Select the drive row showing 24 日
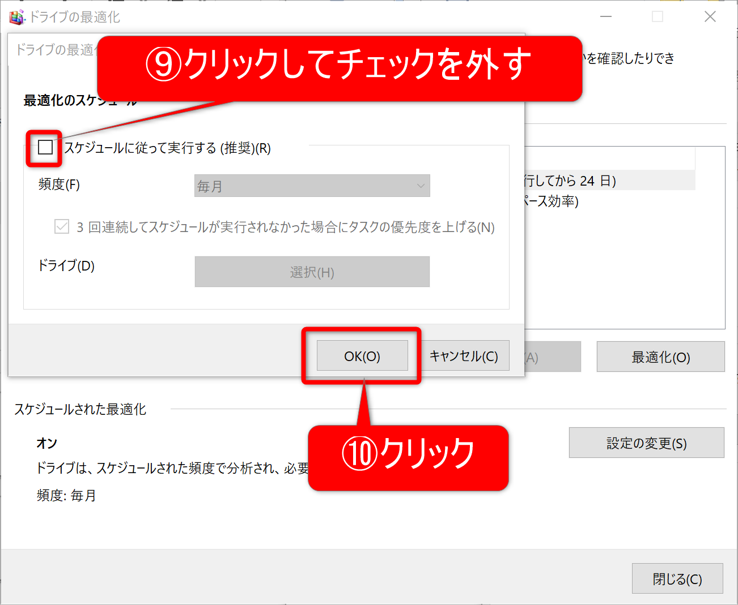This screenshot has height=605, width=738. point(606,181)
